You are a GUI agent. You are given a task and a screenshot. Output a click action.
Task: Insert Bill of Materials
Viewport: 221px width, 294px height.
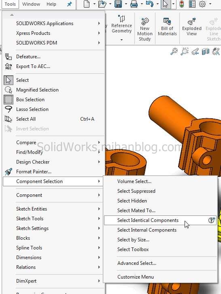[x=167, y=27]
